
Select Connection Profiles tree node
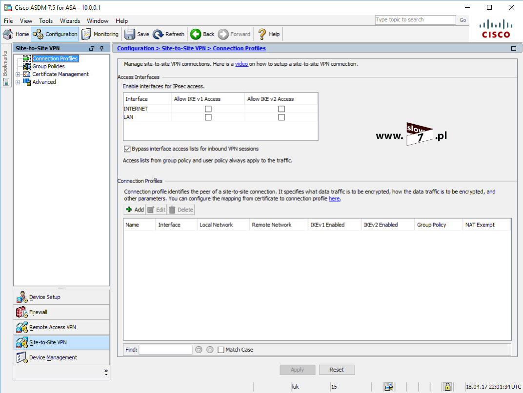point(55,58)
